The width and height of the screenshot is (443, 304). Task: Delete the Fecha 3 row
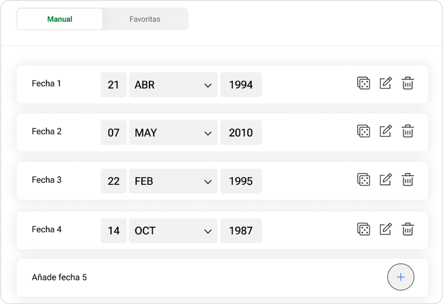(407, 179)
